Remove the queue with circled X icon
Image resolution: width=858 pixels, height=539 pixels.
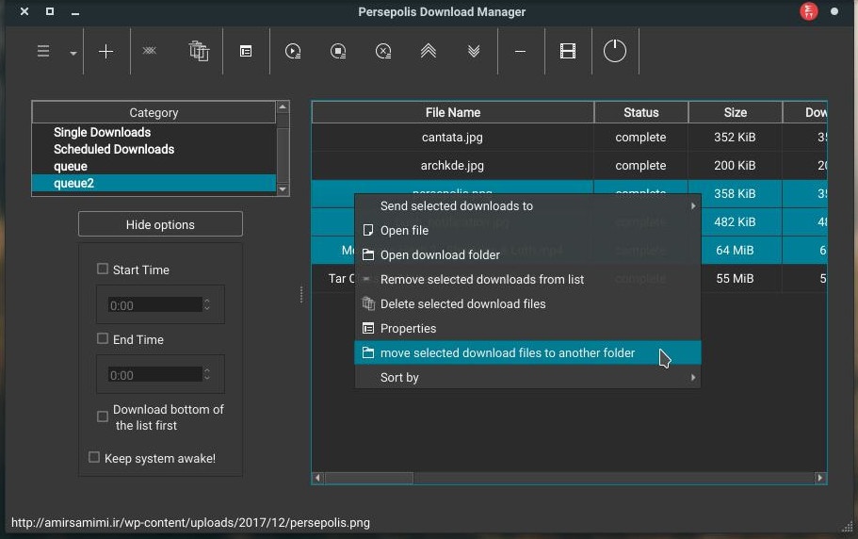pyautogui.click(x=383, y=52)
